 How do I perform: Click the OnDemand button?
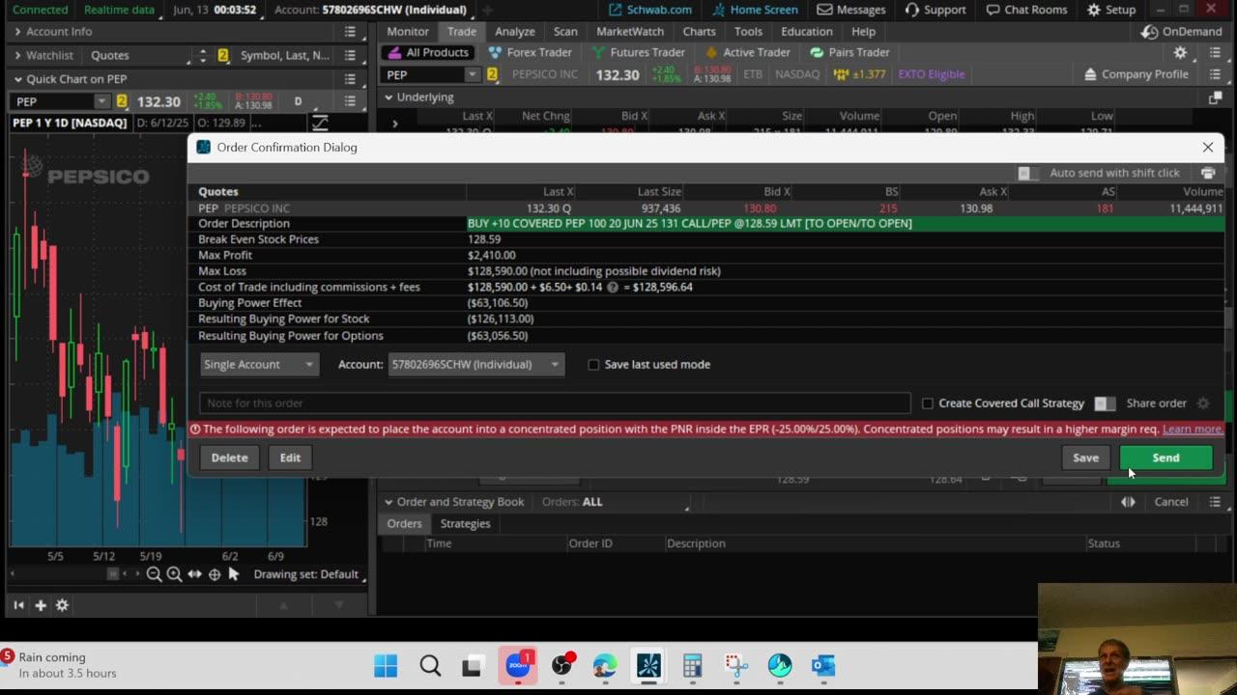1181,32
